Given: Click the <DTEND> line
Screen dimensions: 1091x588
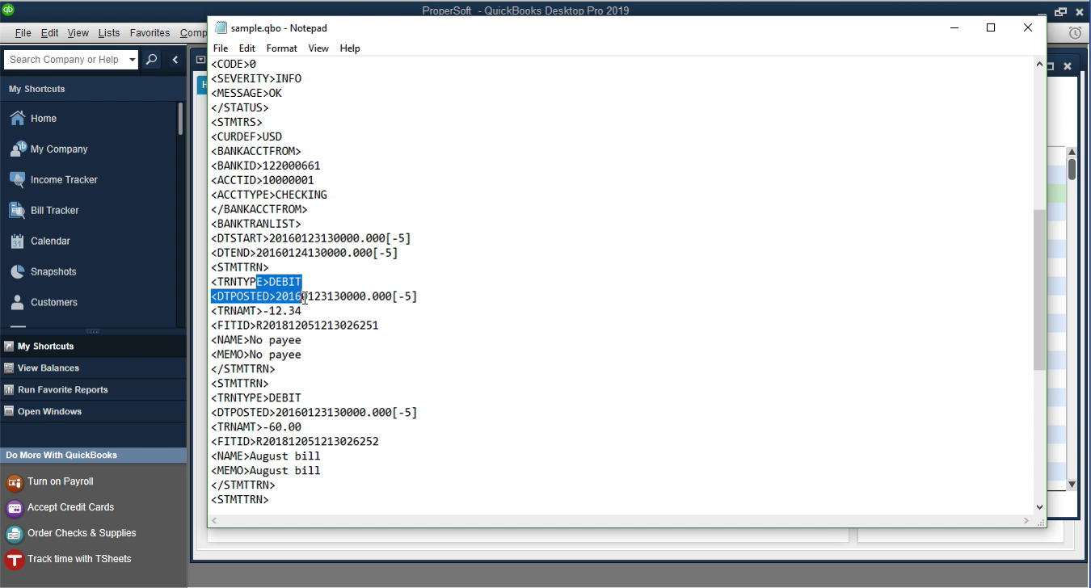Looking at the screenshot, I should pos(305,253).
